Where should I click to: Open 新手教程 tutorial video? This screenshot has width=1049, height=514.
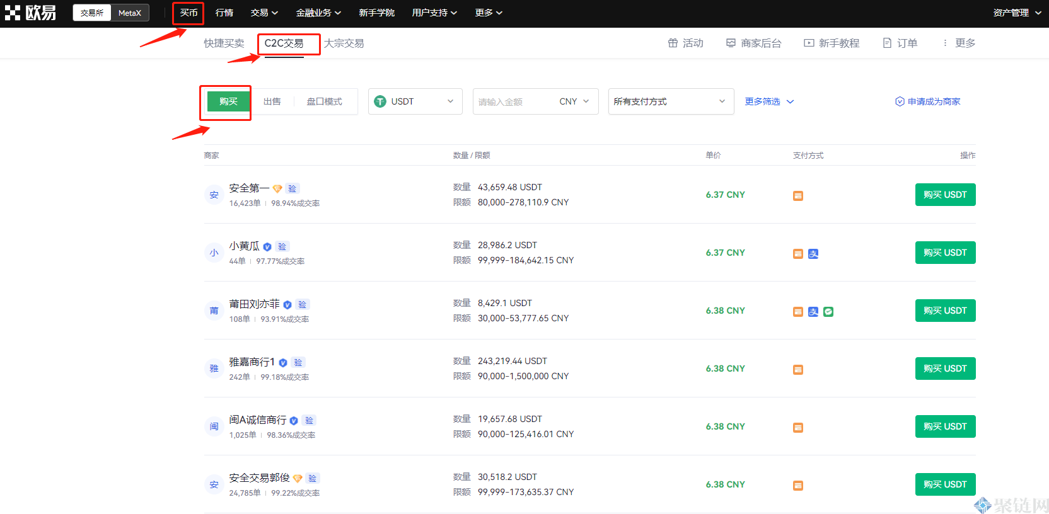pyautogui.click(x=832, y=43)
